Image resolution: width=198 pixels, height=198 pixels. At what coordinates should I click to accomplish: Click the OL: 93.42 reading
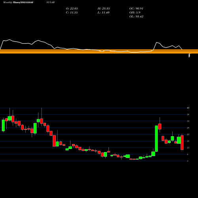[x=136, y=17]
